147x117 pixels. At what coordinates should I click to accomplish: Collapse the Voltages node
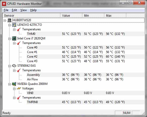point(14,89)
